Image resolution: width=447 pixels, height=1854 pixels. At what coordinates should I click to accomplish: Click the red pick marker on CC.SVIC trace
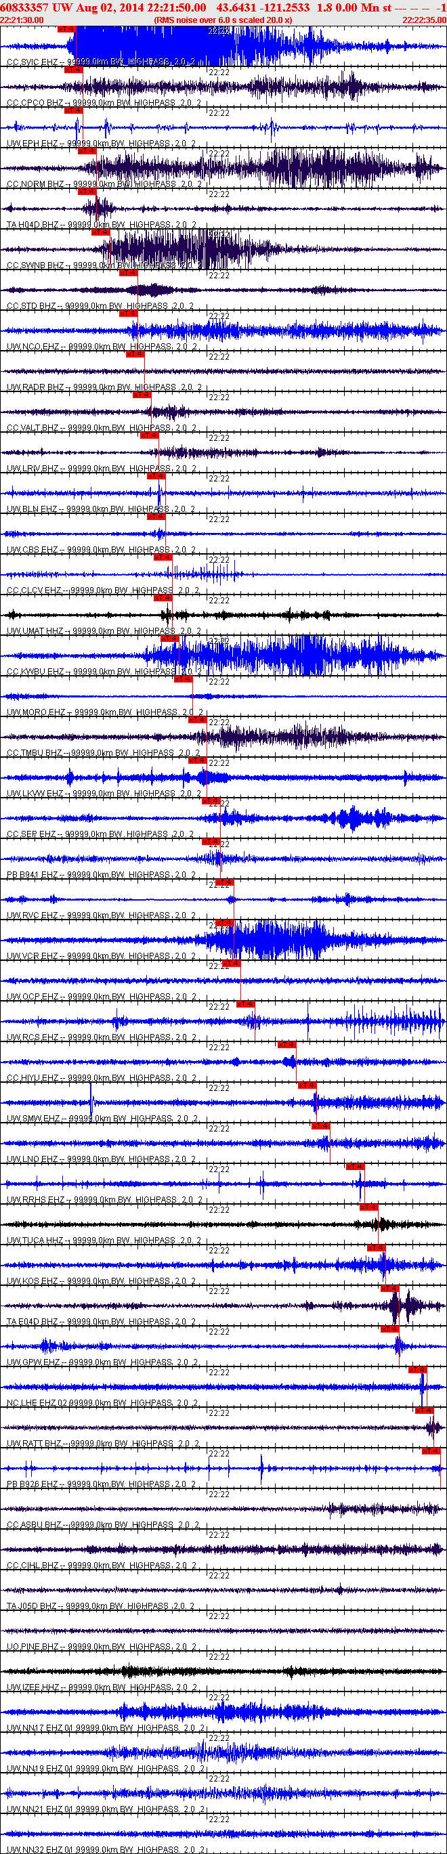[66, 30]
